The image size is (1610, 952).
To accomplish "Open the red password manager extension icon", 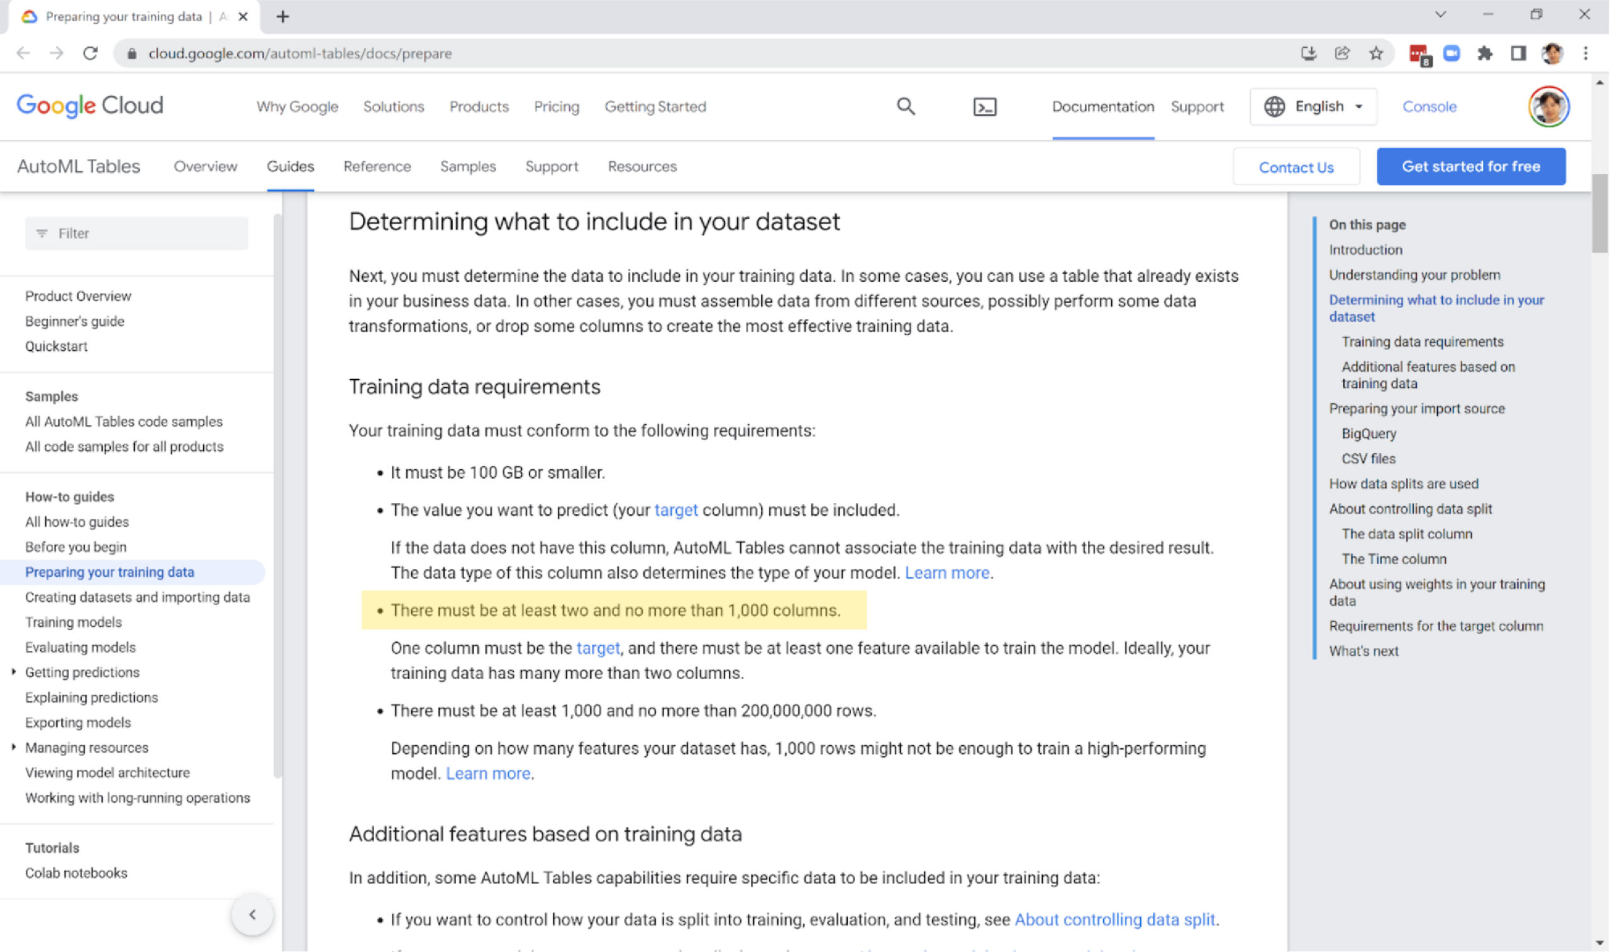I will pos(1418,53).
